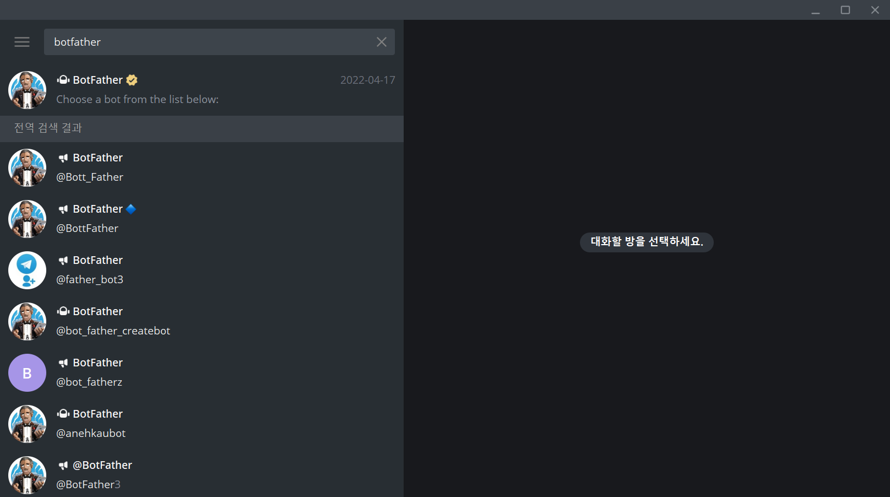The width and height of the screenshot is (890, 497).
Task: Open the @bot_fatherz result
Action: point(202,372)
